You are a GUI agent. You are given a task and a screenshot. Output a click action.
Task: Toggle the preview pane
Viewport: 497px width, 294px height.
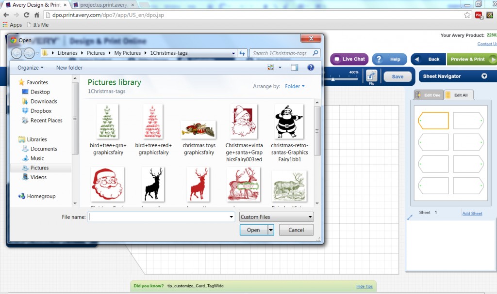pyautogui.click(x=295, y=67)
